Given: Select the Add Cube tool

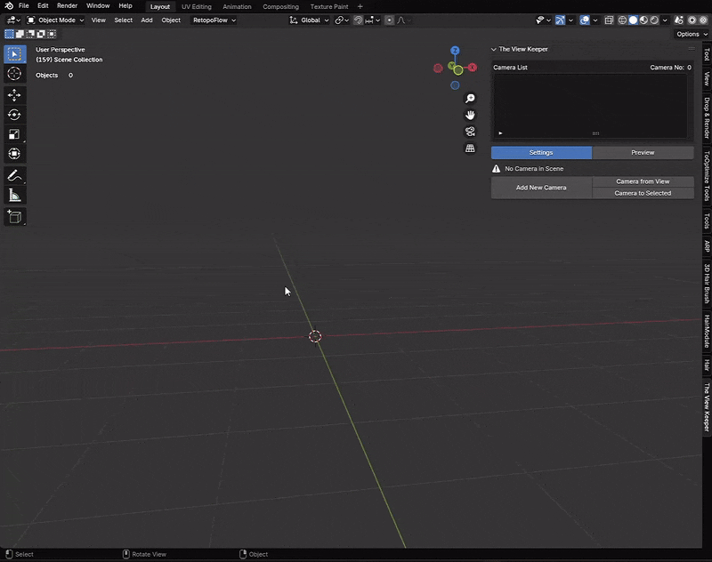Looking at the screenshot, I should pyautogui.click(x=14, y=217).
